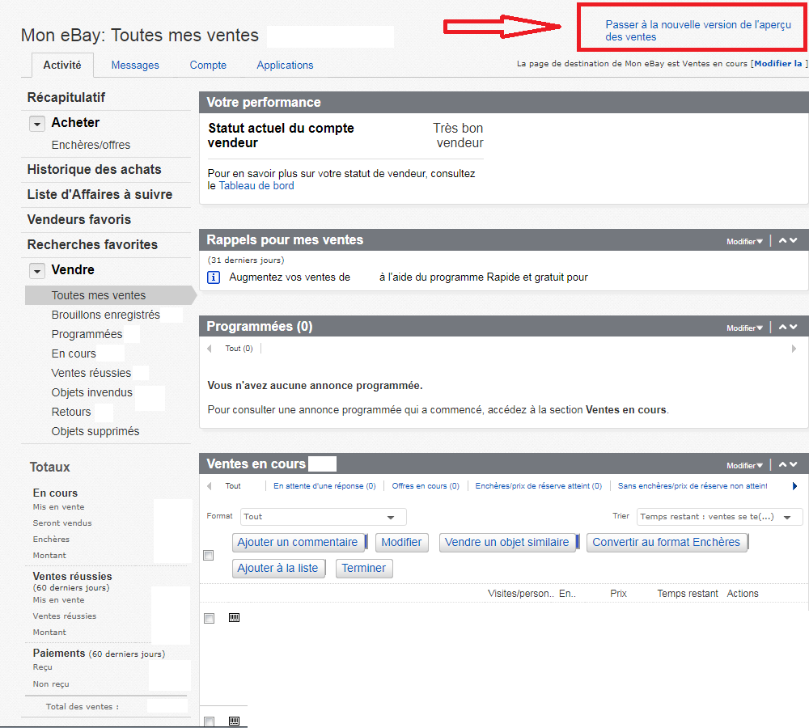809x728 pixels.
Task: Tick the select-all checkbox above the action buttons
Action: pyautogui.click(x=208, y=556)
